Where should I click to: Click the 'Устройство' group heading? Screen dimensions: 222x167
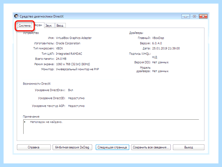(x=31, y=33)
